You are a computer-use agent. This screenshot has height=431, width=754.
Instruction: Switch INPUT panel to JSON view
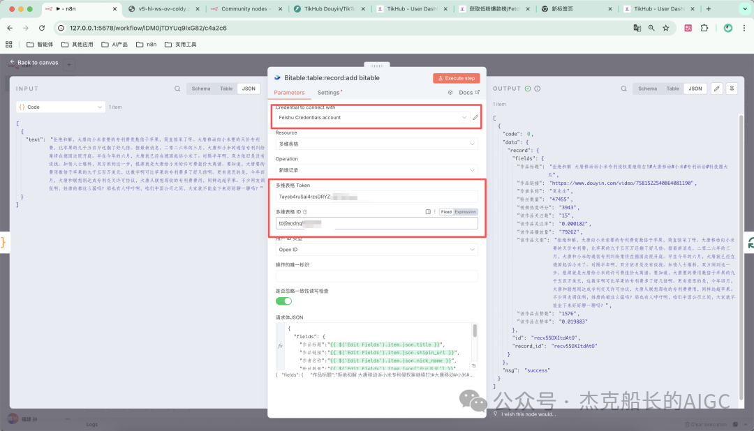(x=249, y=89)
